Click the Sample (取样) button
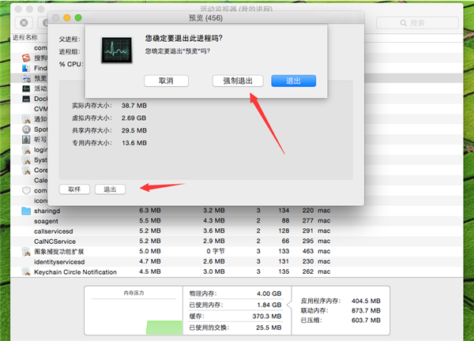The height and width of the screenshot is (341, 474). (x=74, y=189)
